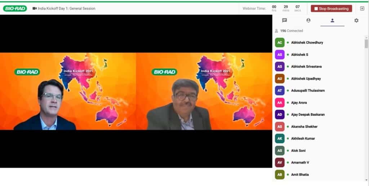Click the Bio-Rad logo in the header
The width and height of the screenshot is (369, 186).
tap(15, 8)
